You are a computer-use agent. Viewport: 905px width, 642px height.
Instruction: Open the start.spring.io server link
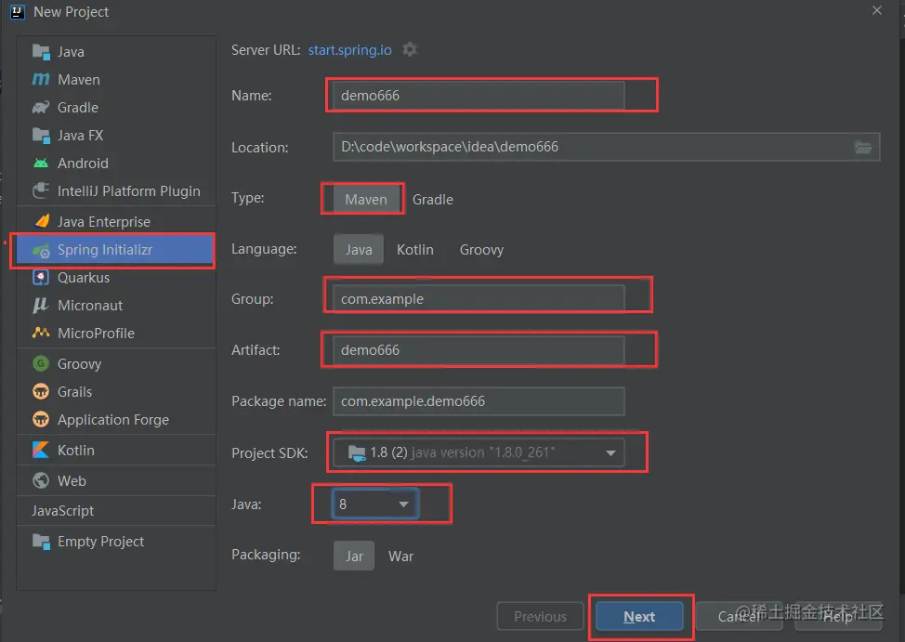tap(349, 50)
